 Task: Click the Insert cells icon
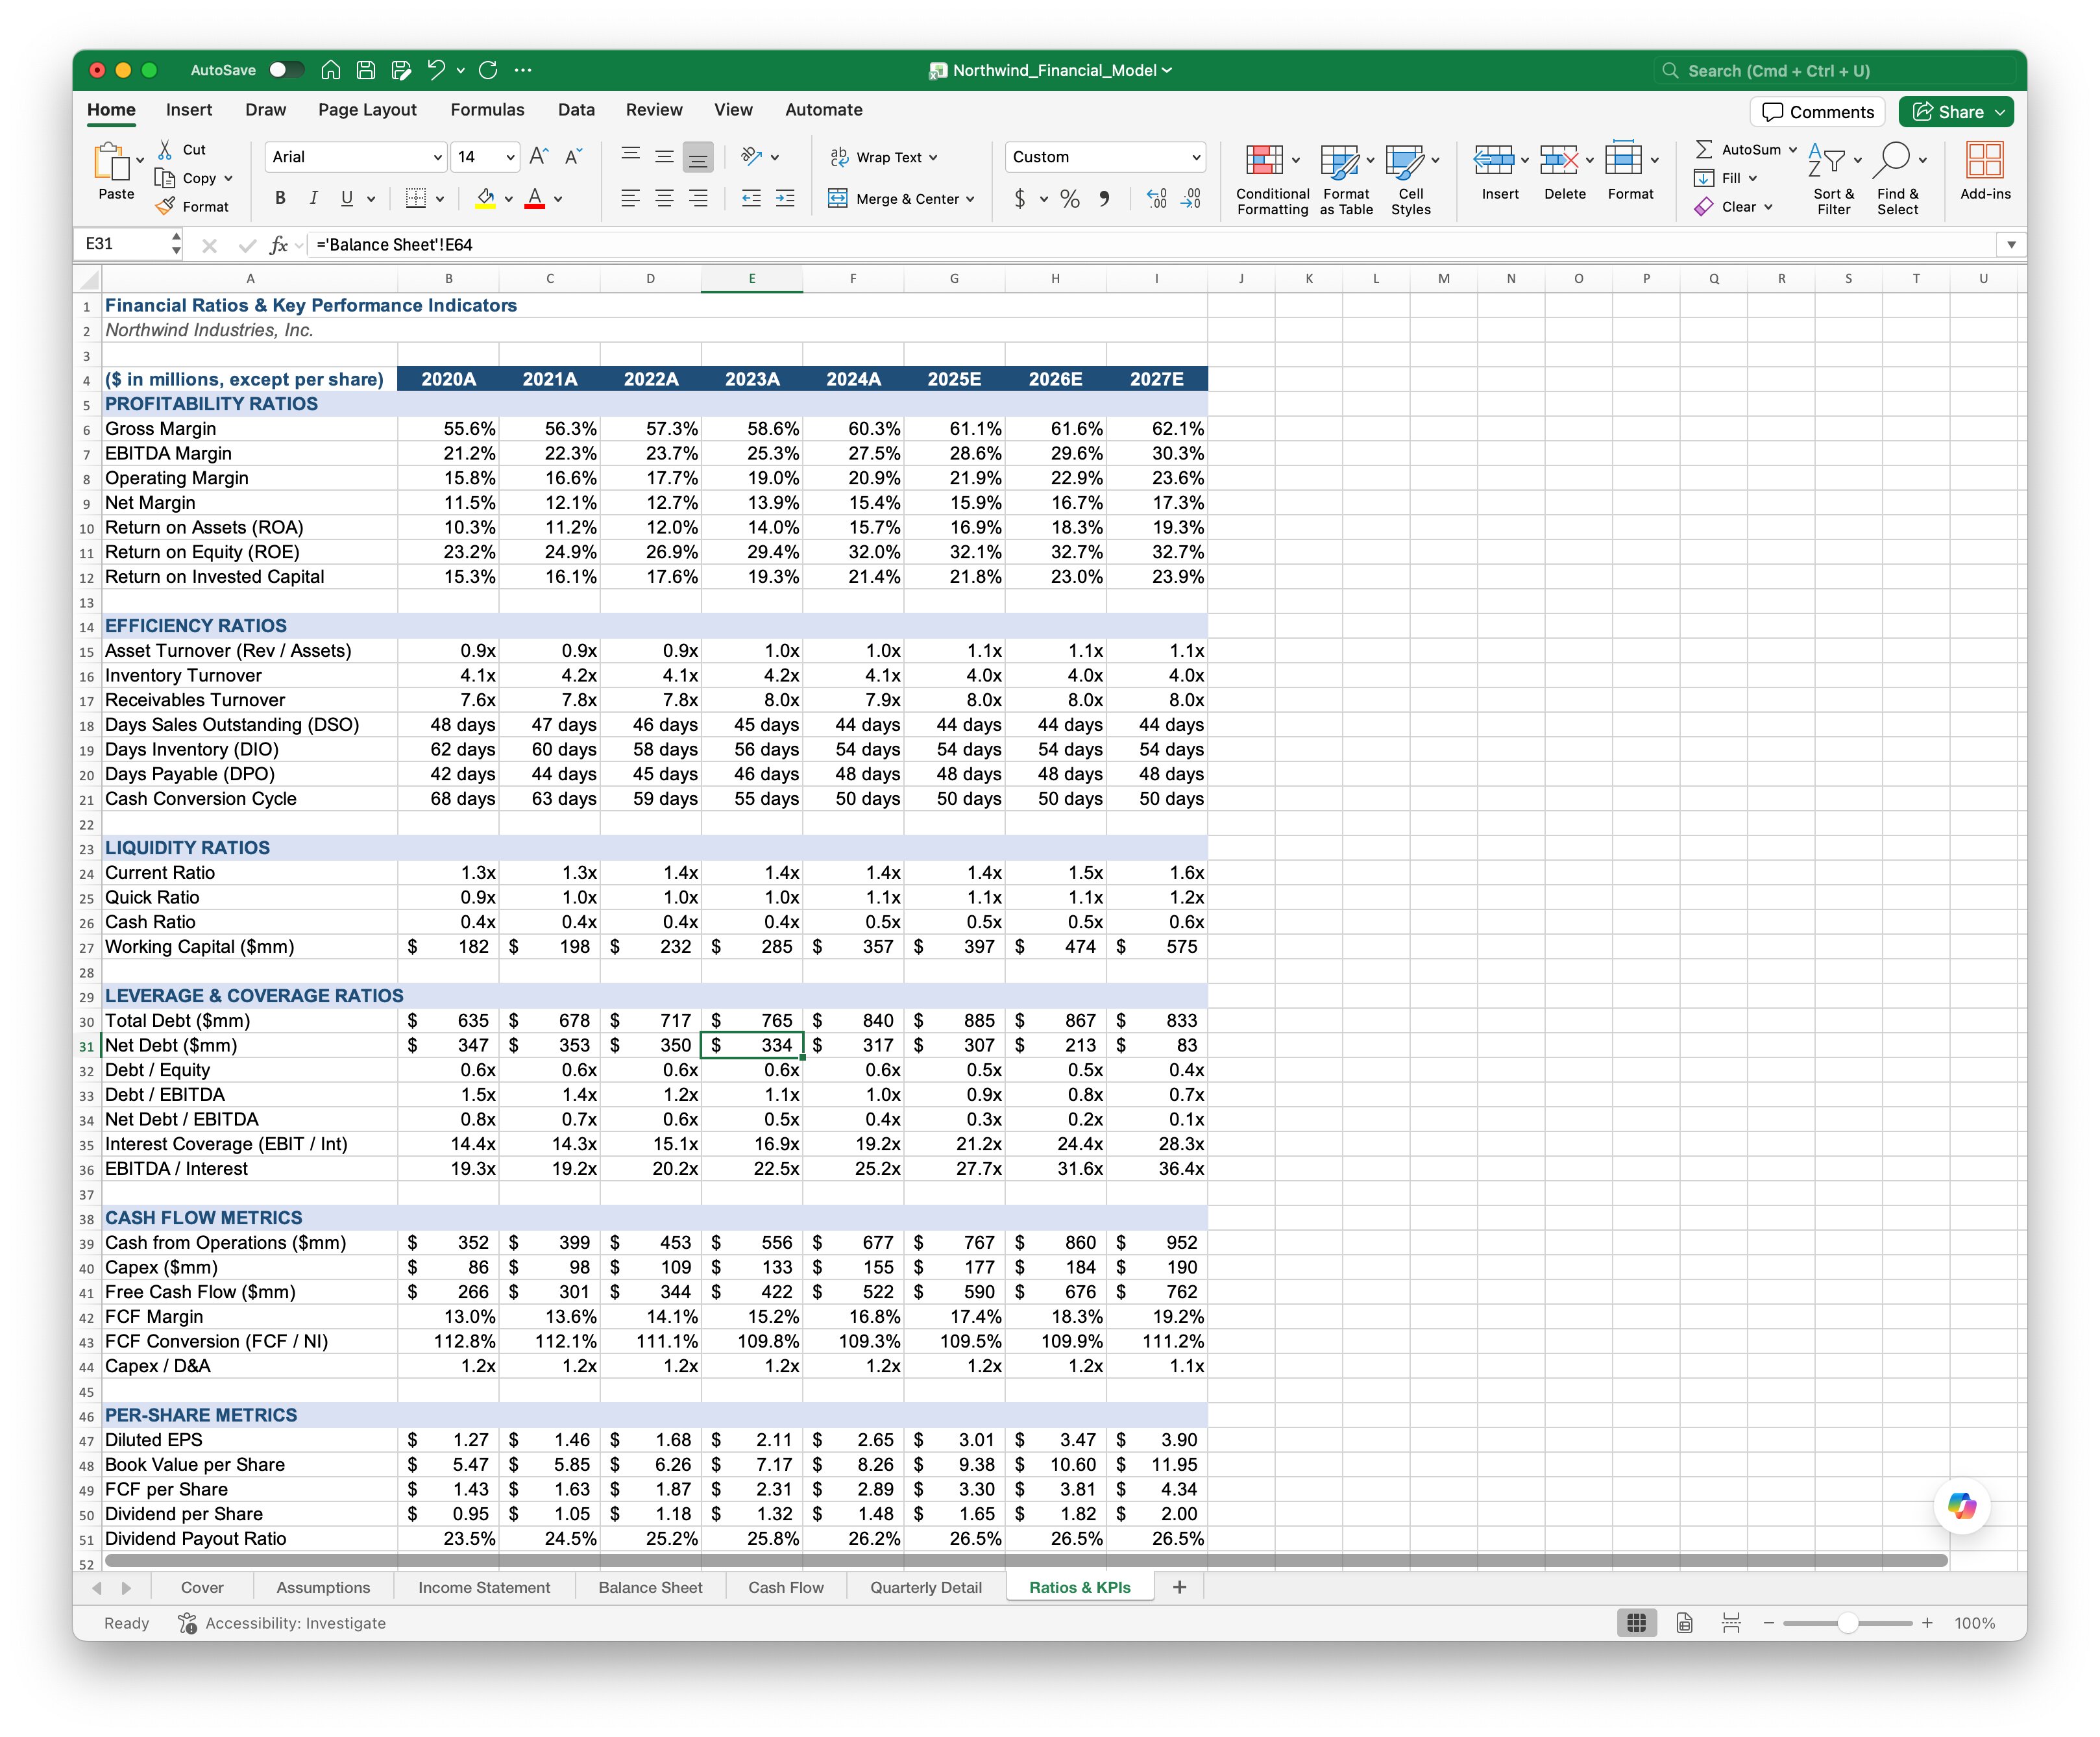pos(1493,160)
